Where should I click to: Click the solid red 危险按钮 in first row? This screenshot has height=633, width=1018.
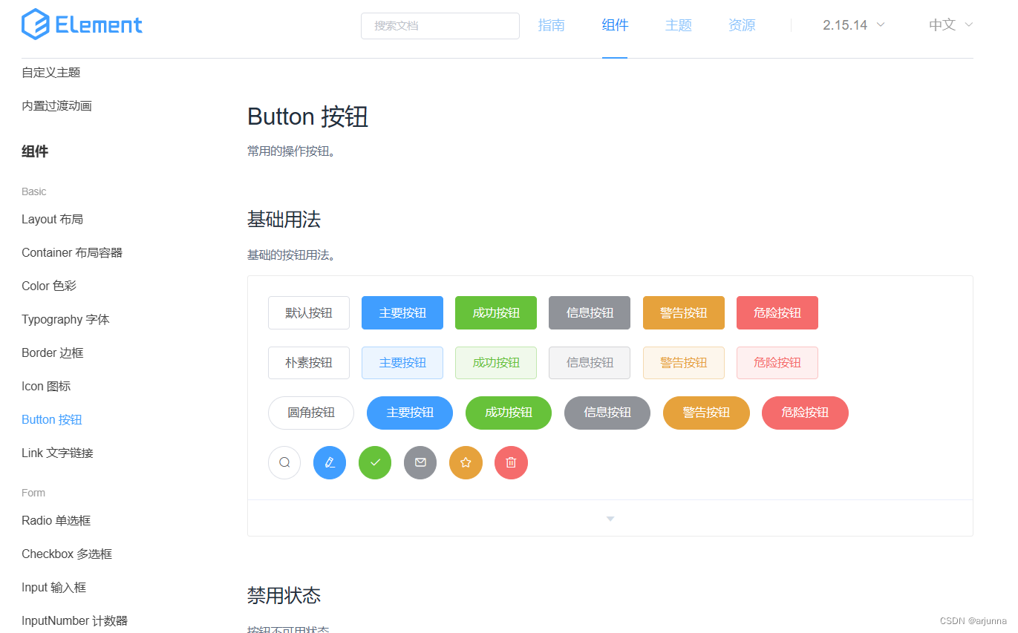[x=777, y=312]
